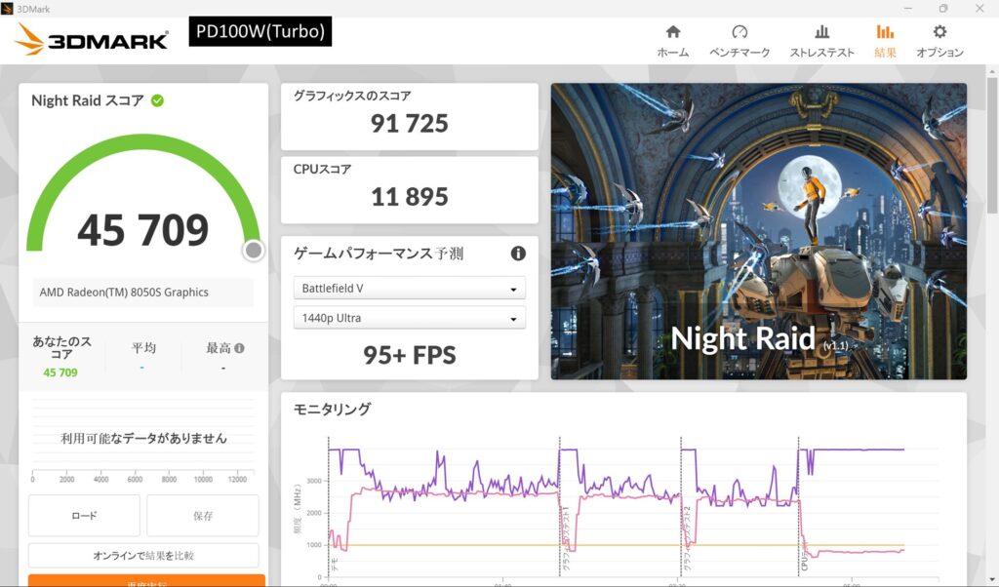Screen dimensions: 999x587
Task: Click the モニタリング heading
Action: (332, 410)
